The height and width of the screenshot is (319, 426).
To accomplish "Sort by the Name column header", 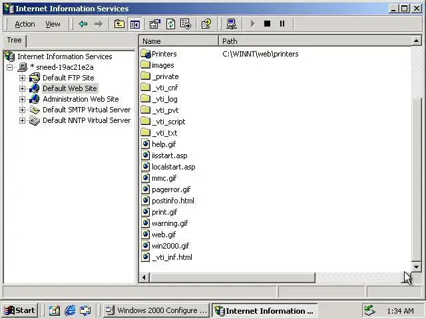I will click(x=179, y=41).
